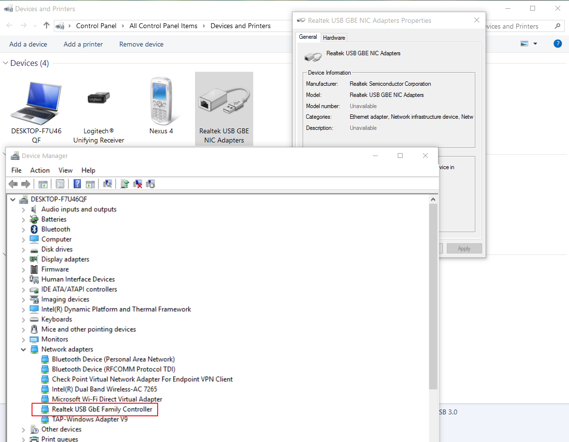This screenshot has width=569, height=442.
Task: Expand Audio inputs and outputs
Action: [x=23, y=209]
